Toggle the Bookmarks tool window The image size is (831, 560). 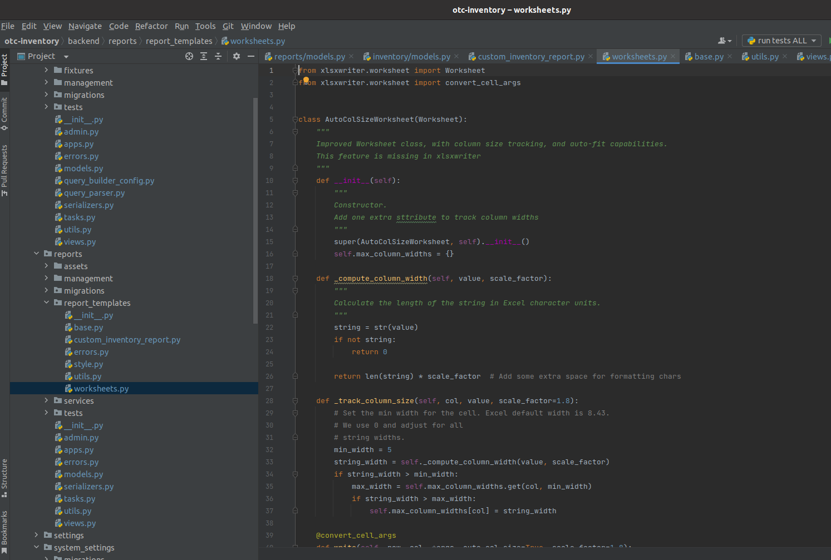coord(4,531)
